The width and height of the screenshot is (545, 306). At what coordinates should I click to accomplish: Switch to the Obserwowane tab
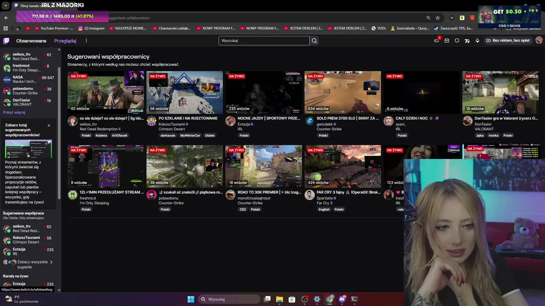point(31,41)
